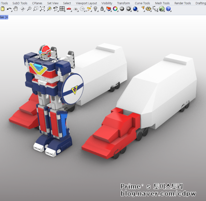The height and width of the screenshot is (201, 206).
Task: Click the Zoom Selected icon
Action: coord(49,9)
